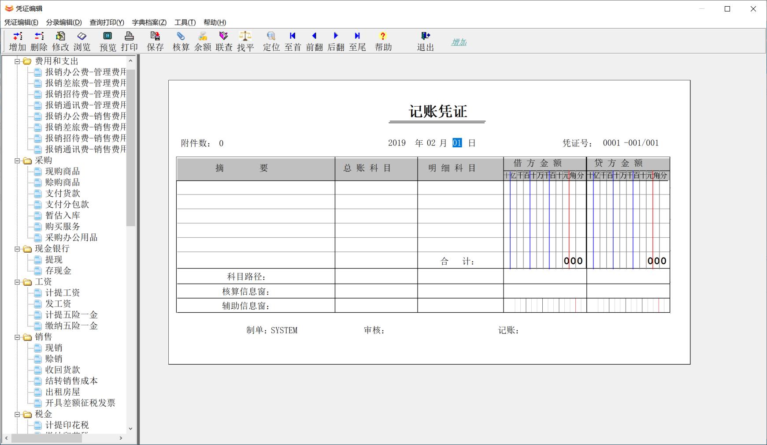Image resolution: width=767 pixels, height=445 pixels.
Task: Click the 联查 toolbar icon
Action: [224, 41]
